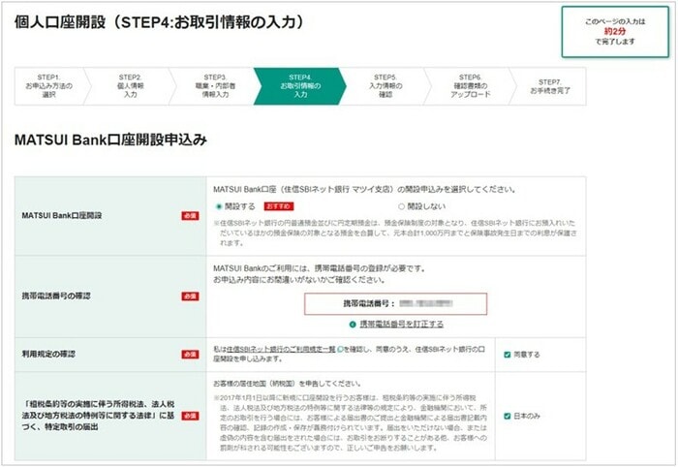Click the 特定取引の届出 row label text
The width and height of the screenshot is (678, 467).
tap(98, 416)
